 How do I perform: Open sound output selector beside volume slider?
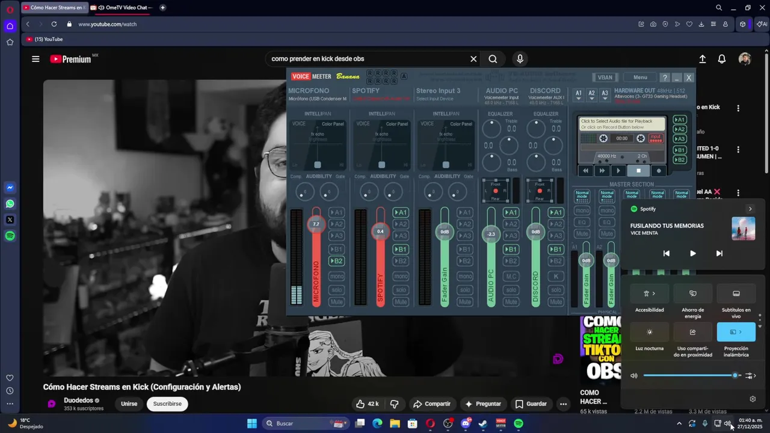tap(750, 375)
